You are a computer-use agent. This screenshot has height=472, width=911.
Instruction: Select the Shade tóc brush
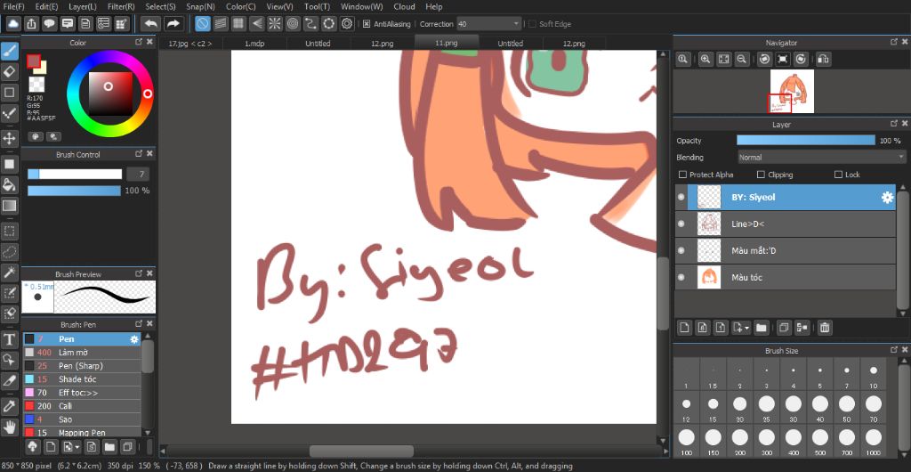coord(82,379)
